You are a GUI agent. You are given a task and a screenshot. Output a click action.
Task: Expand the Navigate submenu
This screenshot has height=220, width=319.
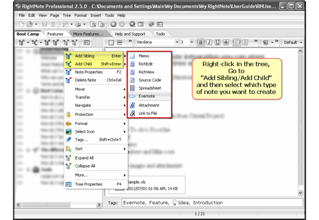(95, 105)
